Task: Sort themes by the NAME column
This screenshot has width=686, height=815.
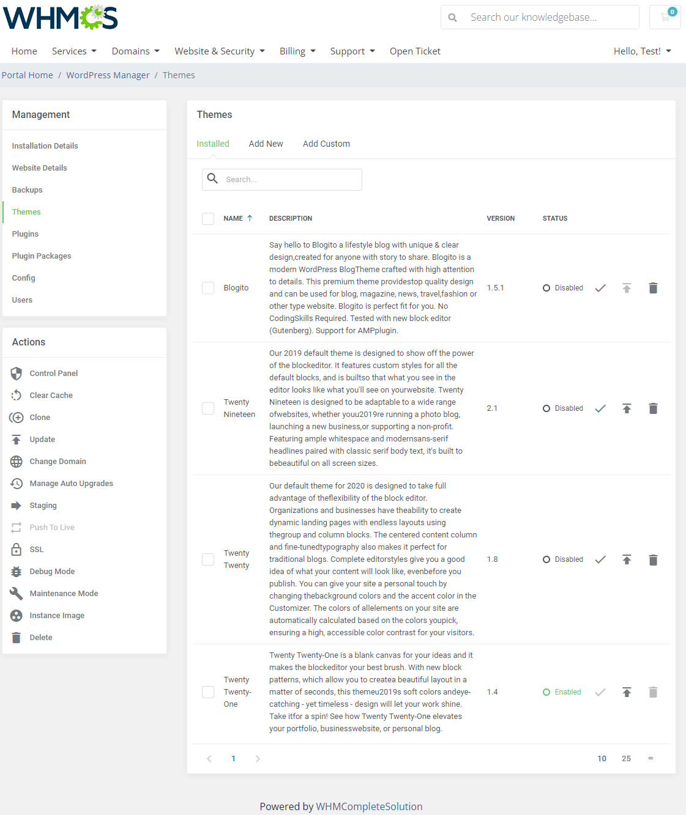Action: coord(237,218)
